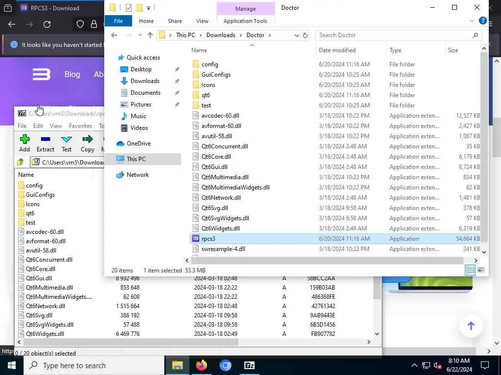Click the muted volume tray icon

tap(437, 365)
